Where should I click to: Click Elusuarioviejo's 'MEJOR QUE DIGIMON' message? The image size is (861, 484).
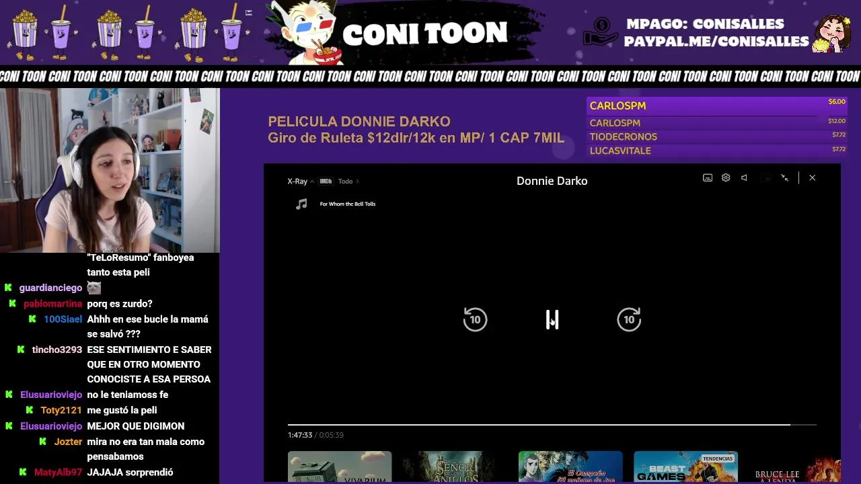click(135, 426)
